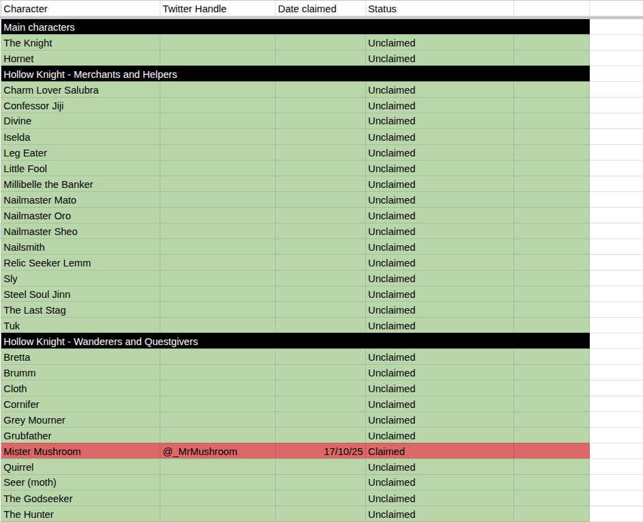Select the 'Nailsmith' cell
Screen dimensions: 643x522
(81, 247)
